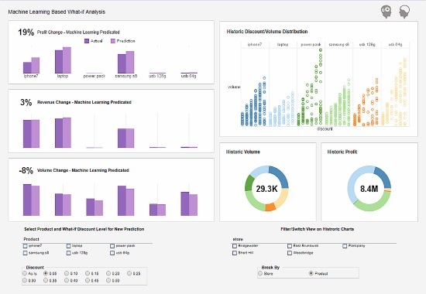Click the orange segment of Historic Volume donut
The image size is (426, 294).
pyautogui.click(x=270, y=207)
